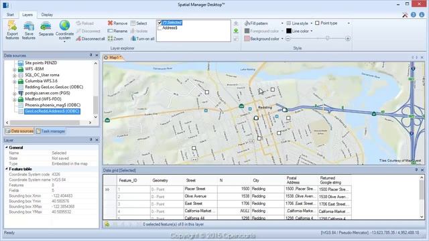This screenshot has width=429, height=241.
Task: Increase style size with plus button
Action: click(348, 39)
